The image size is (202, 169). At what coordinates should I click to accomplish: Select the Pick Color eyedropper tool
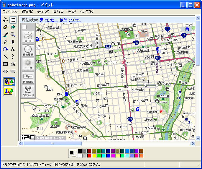6,35
